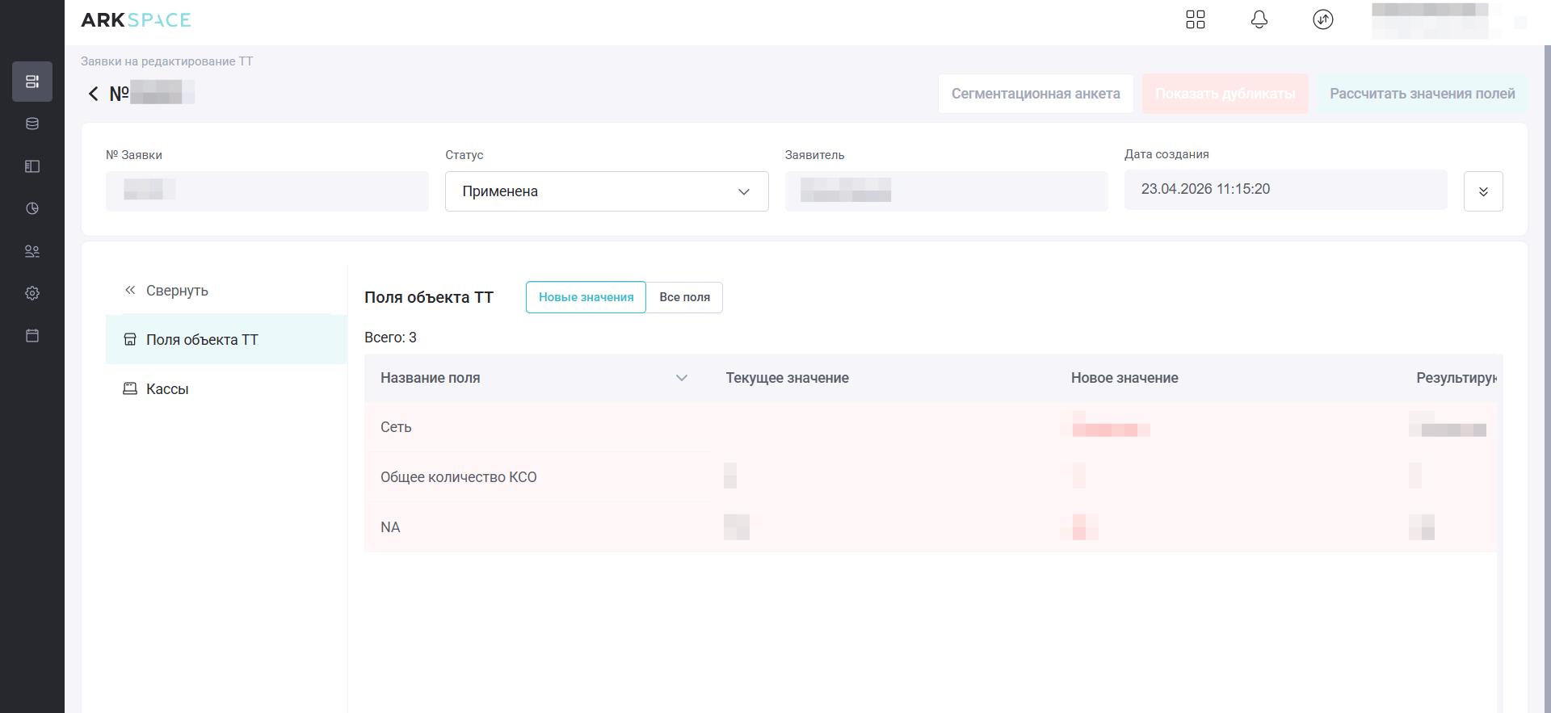Open the apps grid icon in header

pyautogui.click(x=1195, y=19)
